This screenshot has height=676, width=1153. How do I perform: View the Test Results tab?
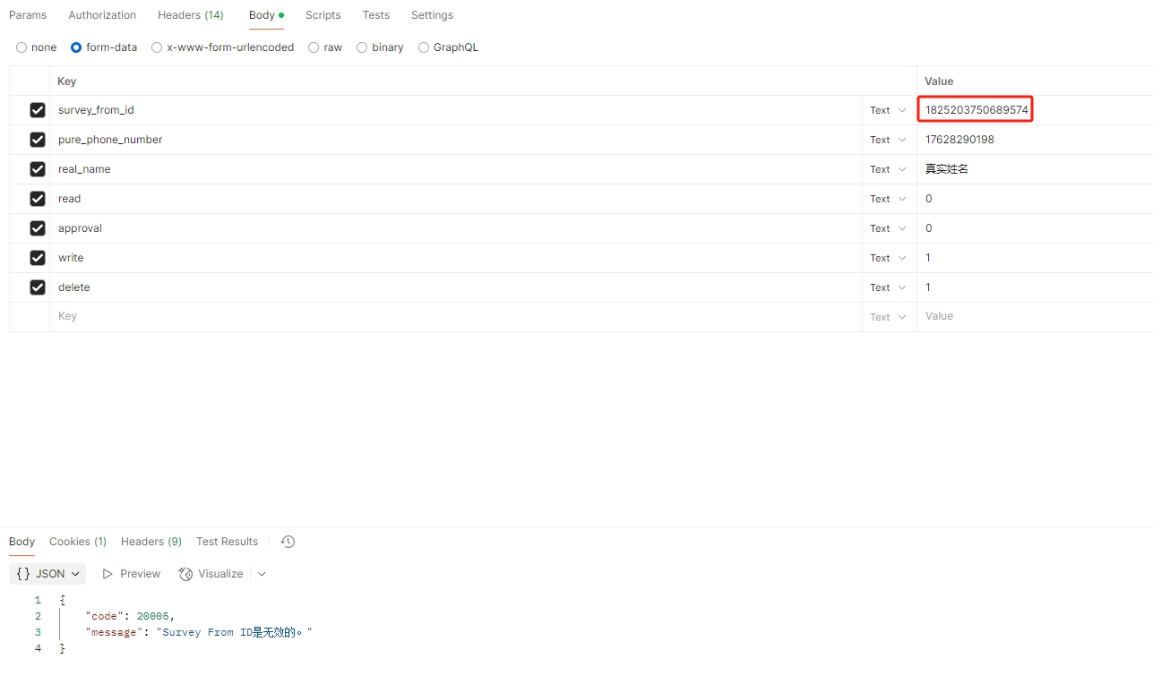227,542
